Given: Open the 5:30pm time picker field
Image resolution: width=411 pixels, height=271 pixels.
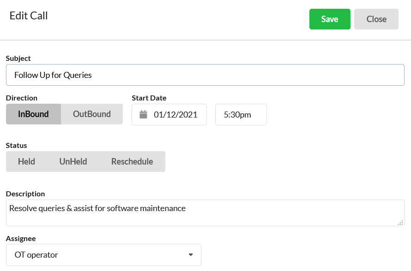Looking at the screenshot, I should tap(241, 115).
